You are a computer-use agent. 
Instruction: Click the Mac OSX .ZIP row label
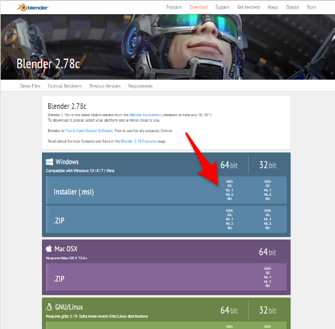pyautogui.click(x=59, y=278)
